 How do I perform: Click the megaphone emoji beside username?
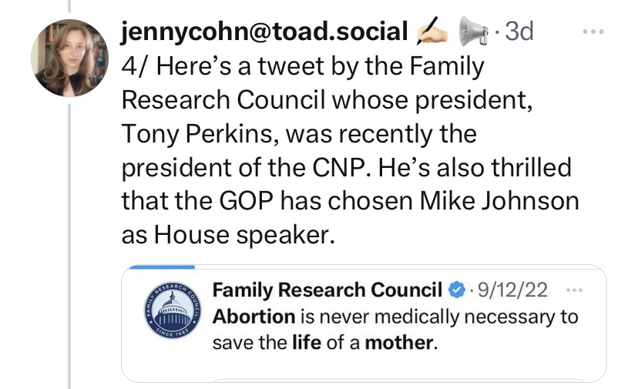474,32
